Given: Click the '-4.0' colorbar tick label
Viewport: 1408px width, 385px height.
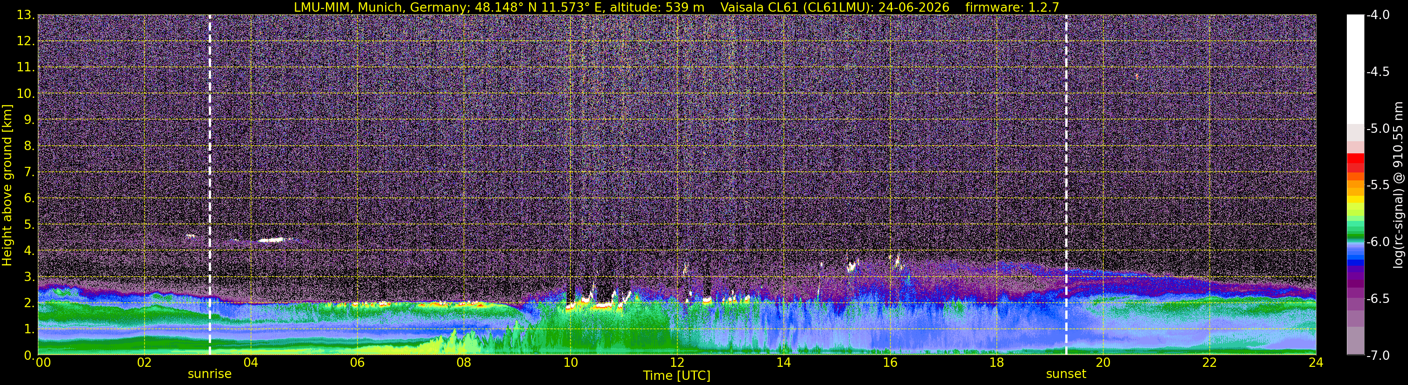Looking at the screenshot, I should pyautogui.click(x=1377, y=15).
